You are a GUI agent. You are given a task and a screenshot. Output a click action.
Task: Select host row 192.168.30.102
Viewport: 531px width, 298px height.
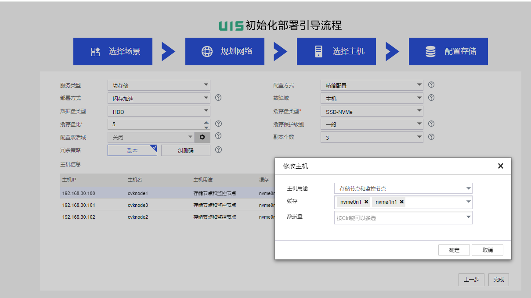coord(167,216)
